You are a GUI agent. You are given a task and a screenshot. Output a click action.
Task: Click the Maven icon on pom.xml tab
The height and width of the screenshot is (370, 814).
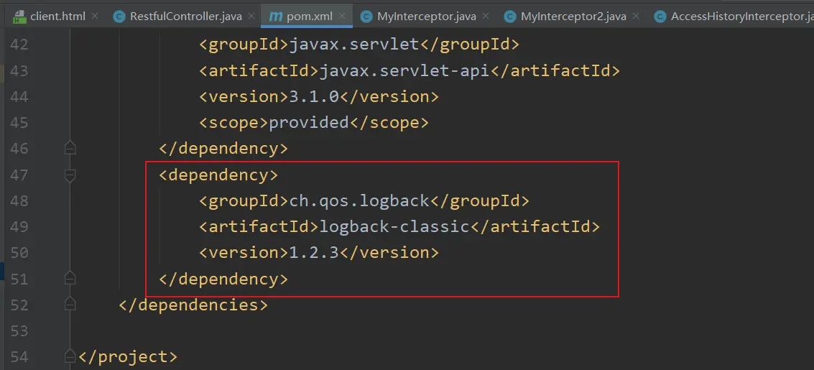tap(275, 17)
